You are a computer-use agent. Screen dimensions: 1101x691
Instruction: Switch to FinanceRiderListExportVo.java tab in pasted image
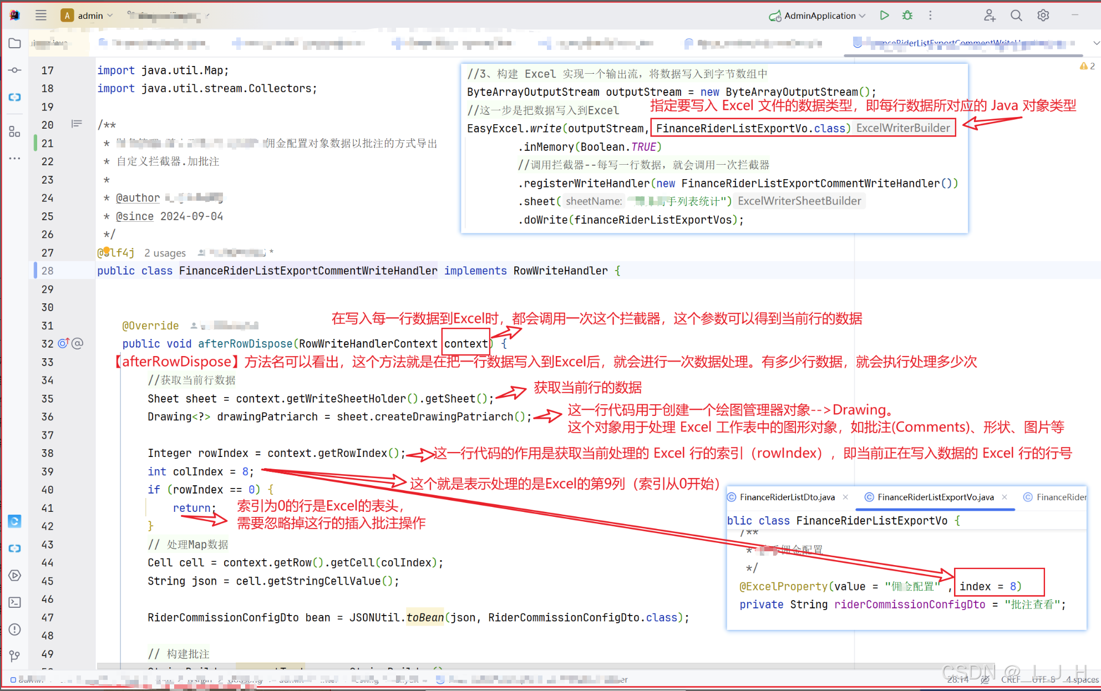coord(935,497)
